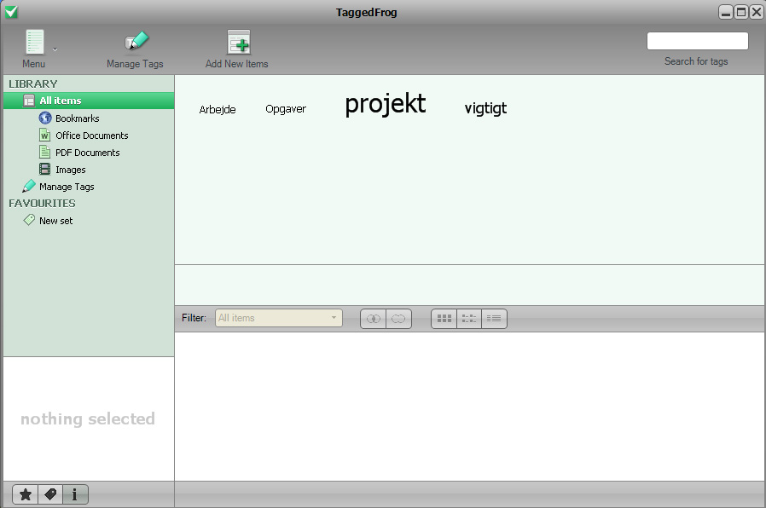Select the Arbejde tag in cloud
This screenshot has width=766, height=508.
coord(218,109)
